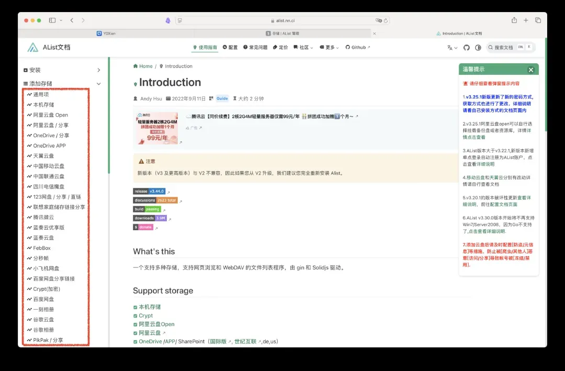Viewport: 565px width, 371px height.
Task: Collapse the 添加存储 sidebar section
Action: tap(98, 84)
